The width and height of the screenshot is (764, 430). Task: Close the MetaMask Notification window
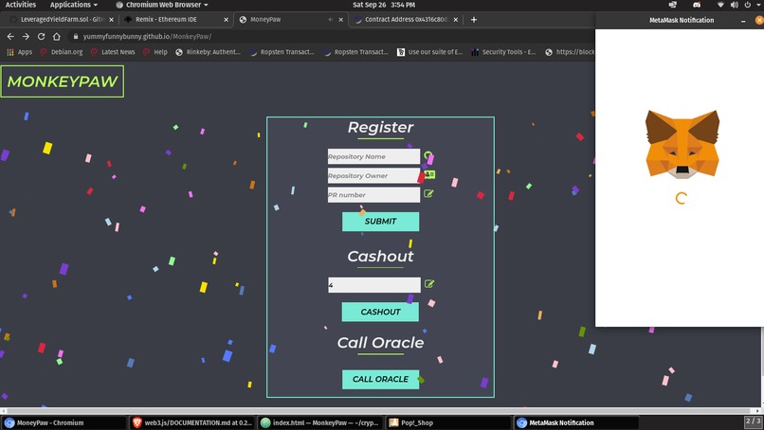point(759,20)
